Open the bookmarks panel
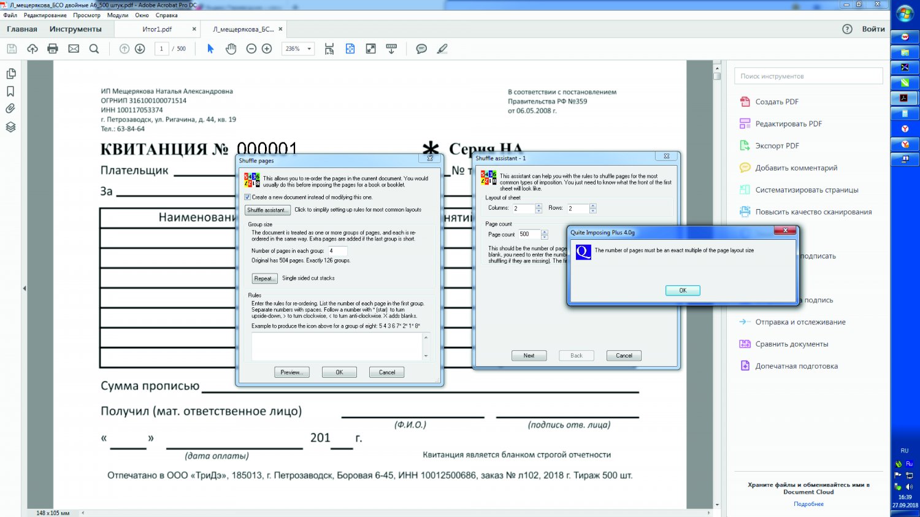920x517 pixels. coord(10,91)
